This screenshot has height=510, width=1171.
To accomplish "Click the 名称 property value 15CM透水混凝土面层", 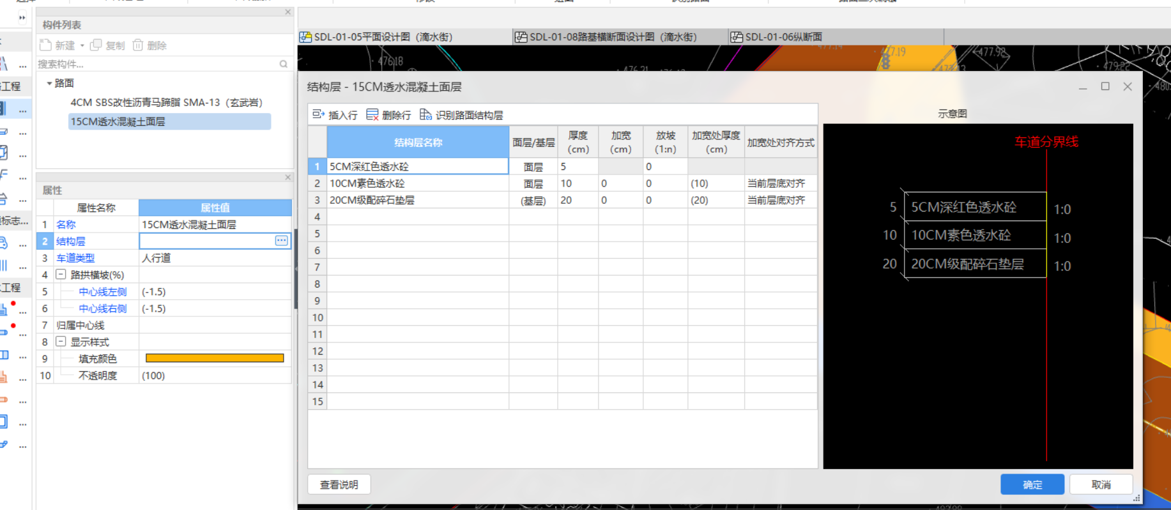I will pyautogui.click(x=215, y=224).
